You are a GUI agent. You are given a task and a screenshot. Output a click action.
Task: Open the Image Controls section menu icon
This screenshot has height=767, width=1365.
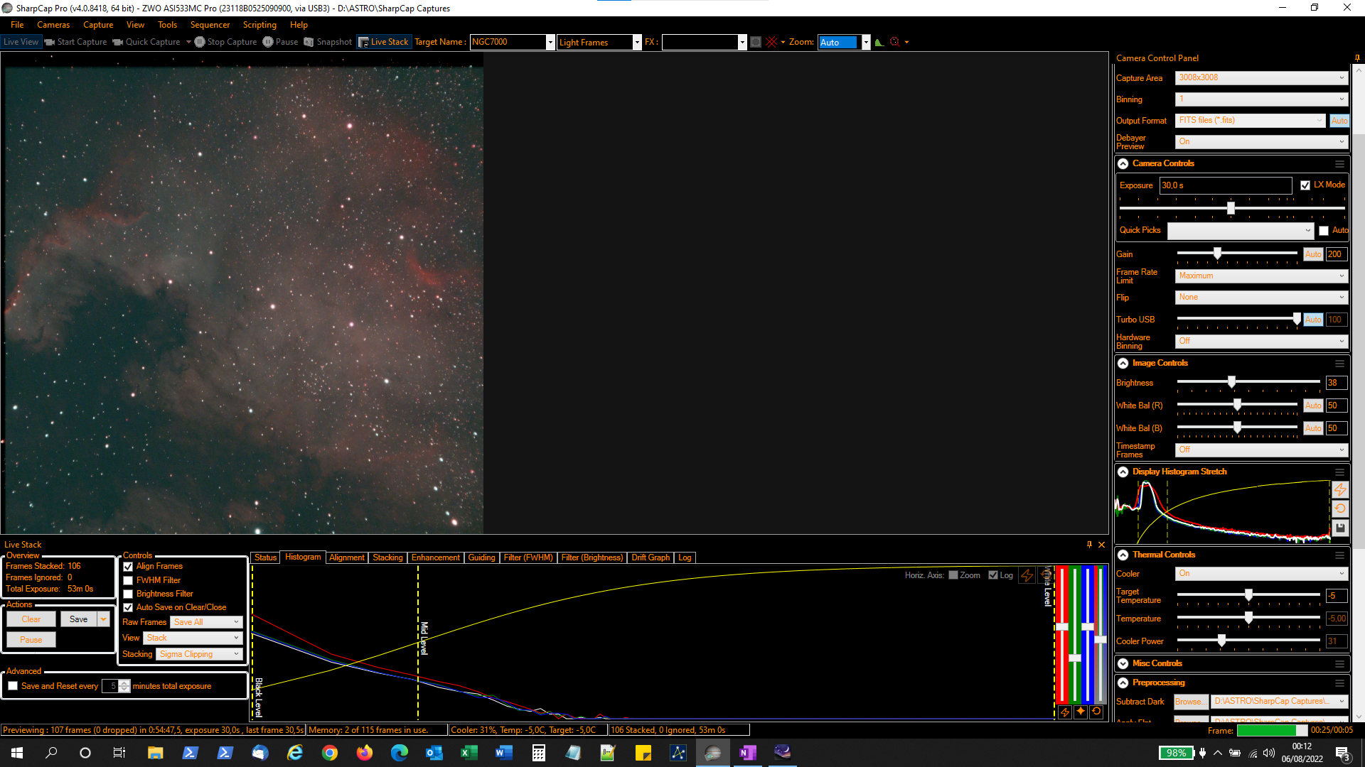(x=1339, y=363)
